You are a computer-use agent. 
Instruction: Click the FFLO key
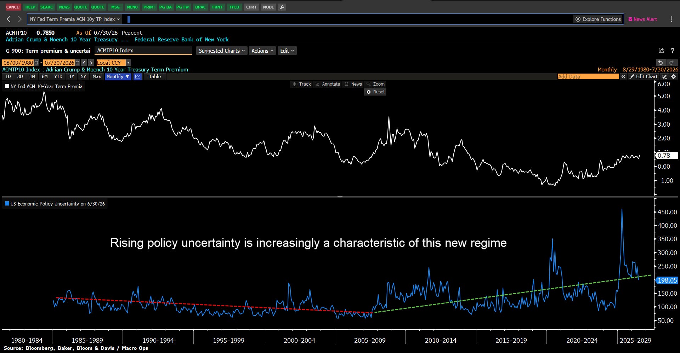click(x=234, y=7)
